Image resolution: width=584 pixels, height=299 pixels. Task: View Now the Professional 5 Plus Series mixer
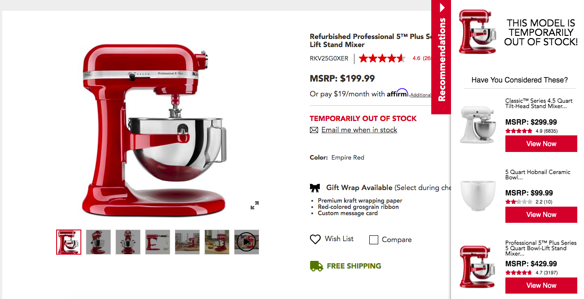point(541,286)
